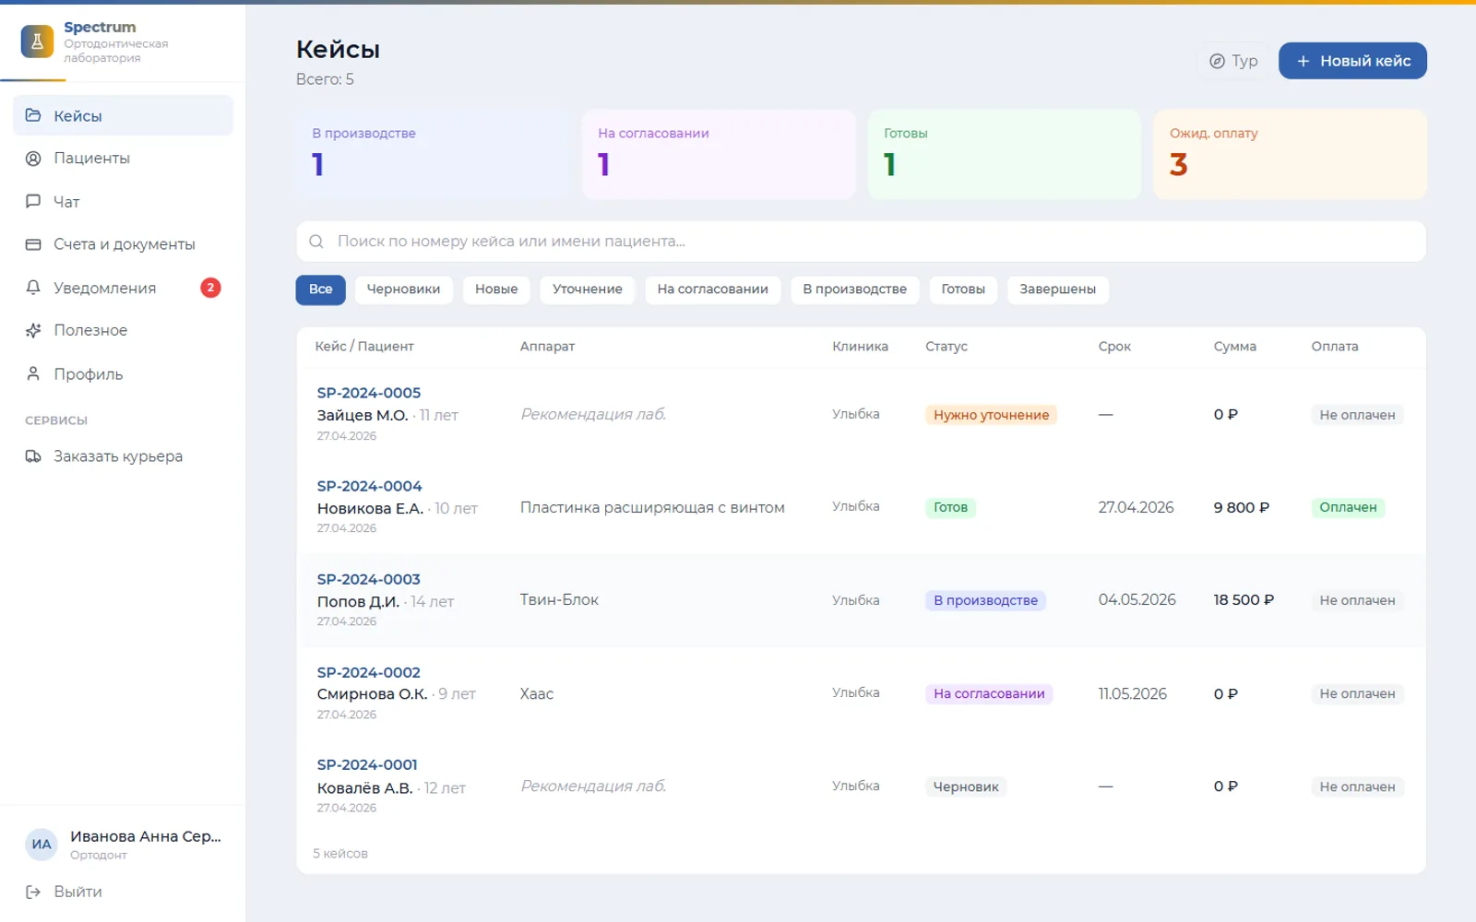Select the Завершены filter tab
This screenshot has width=1476, height=922.
pos(1058,290)
